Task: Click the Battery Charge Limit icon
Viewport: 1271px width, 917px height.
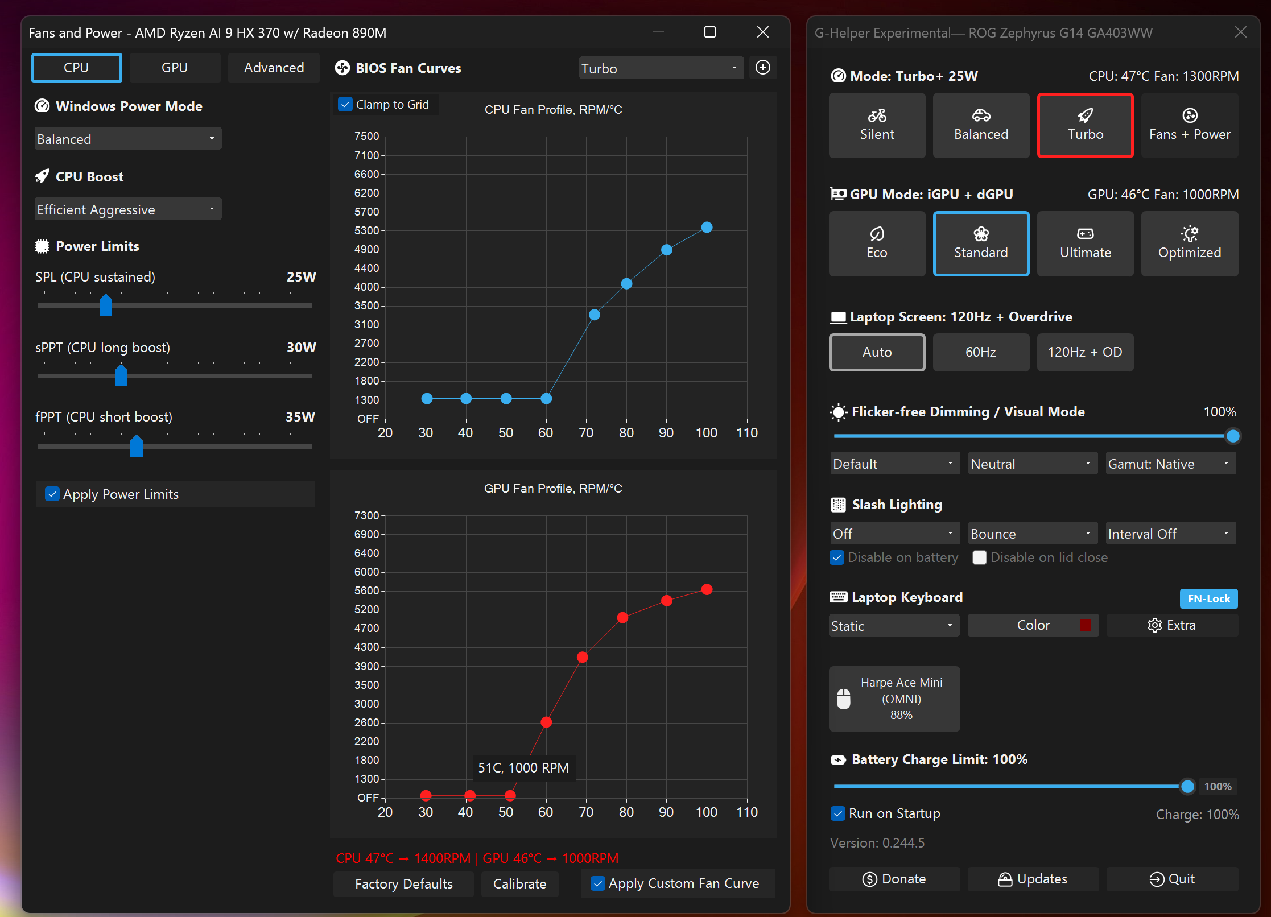Action: tap(838, 759)
